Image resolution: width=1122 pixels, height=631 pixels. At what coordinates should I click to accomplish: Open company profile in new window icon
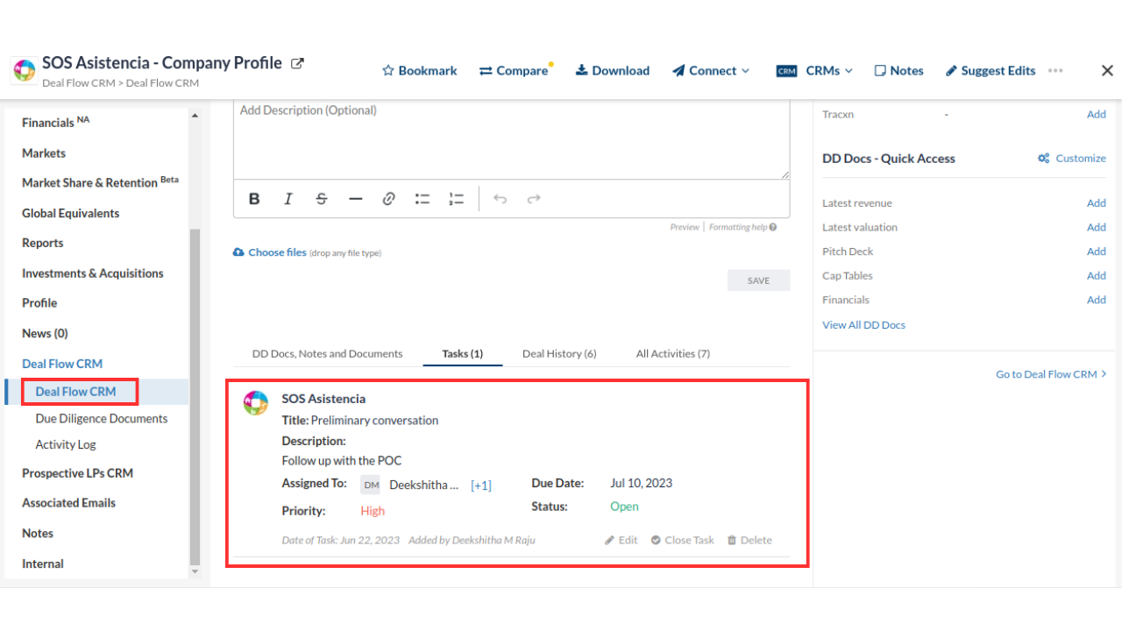pyautogui.click(x=297, y=63)
